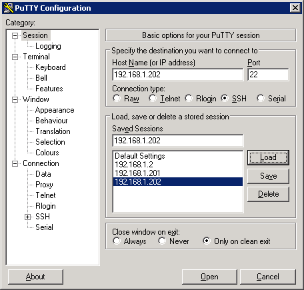The image size is (304, 290).
Task: Click the Save button
Action: click(x=268, y=176)
